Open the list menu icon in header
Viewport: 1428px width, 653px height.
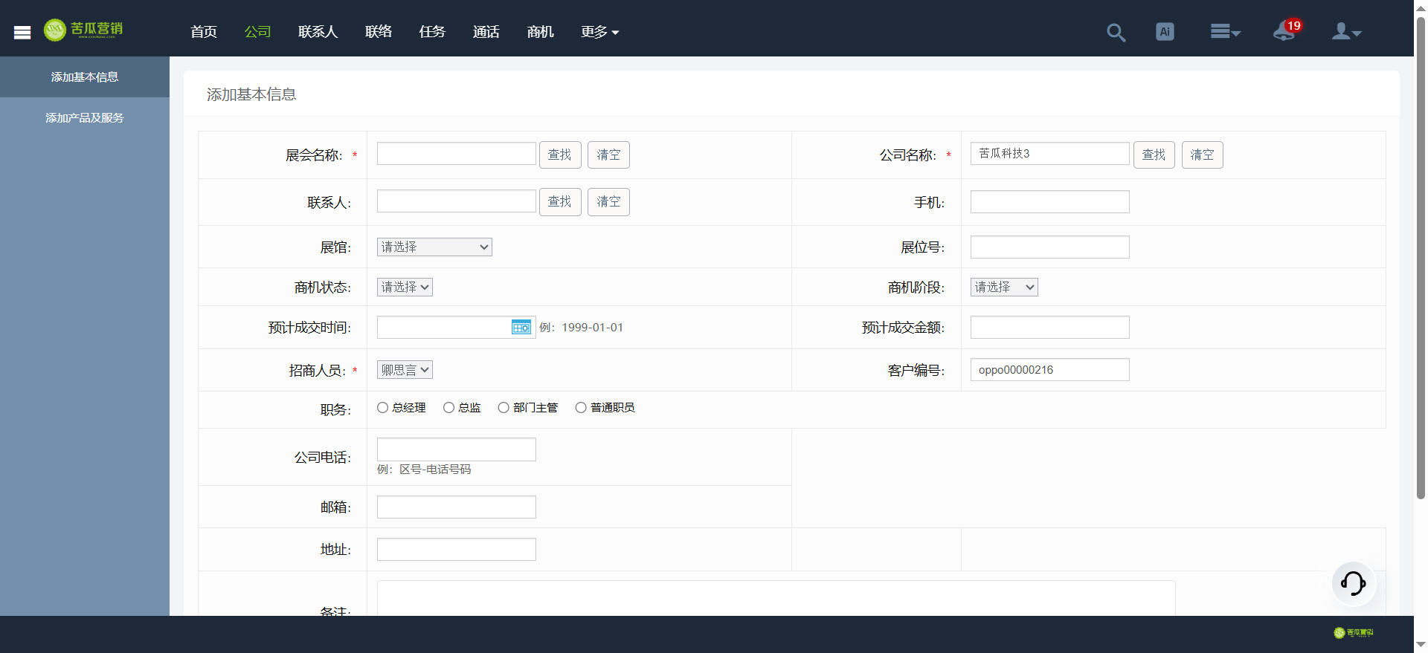[x=1224, y=32]
